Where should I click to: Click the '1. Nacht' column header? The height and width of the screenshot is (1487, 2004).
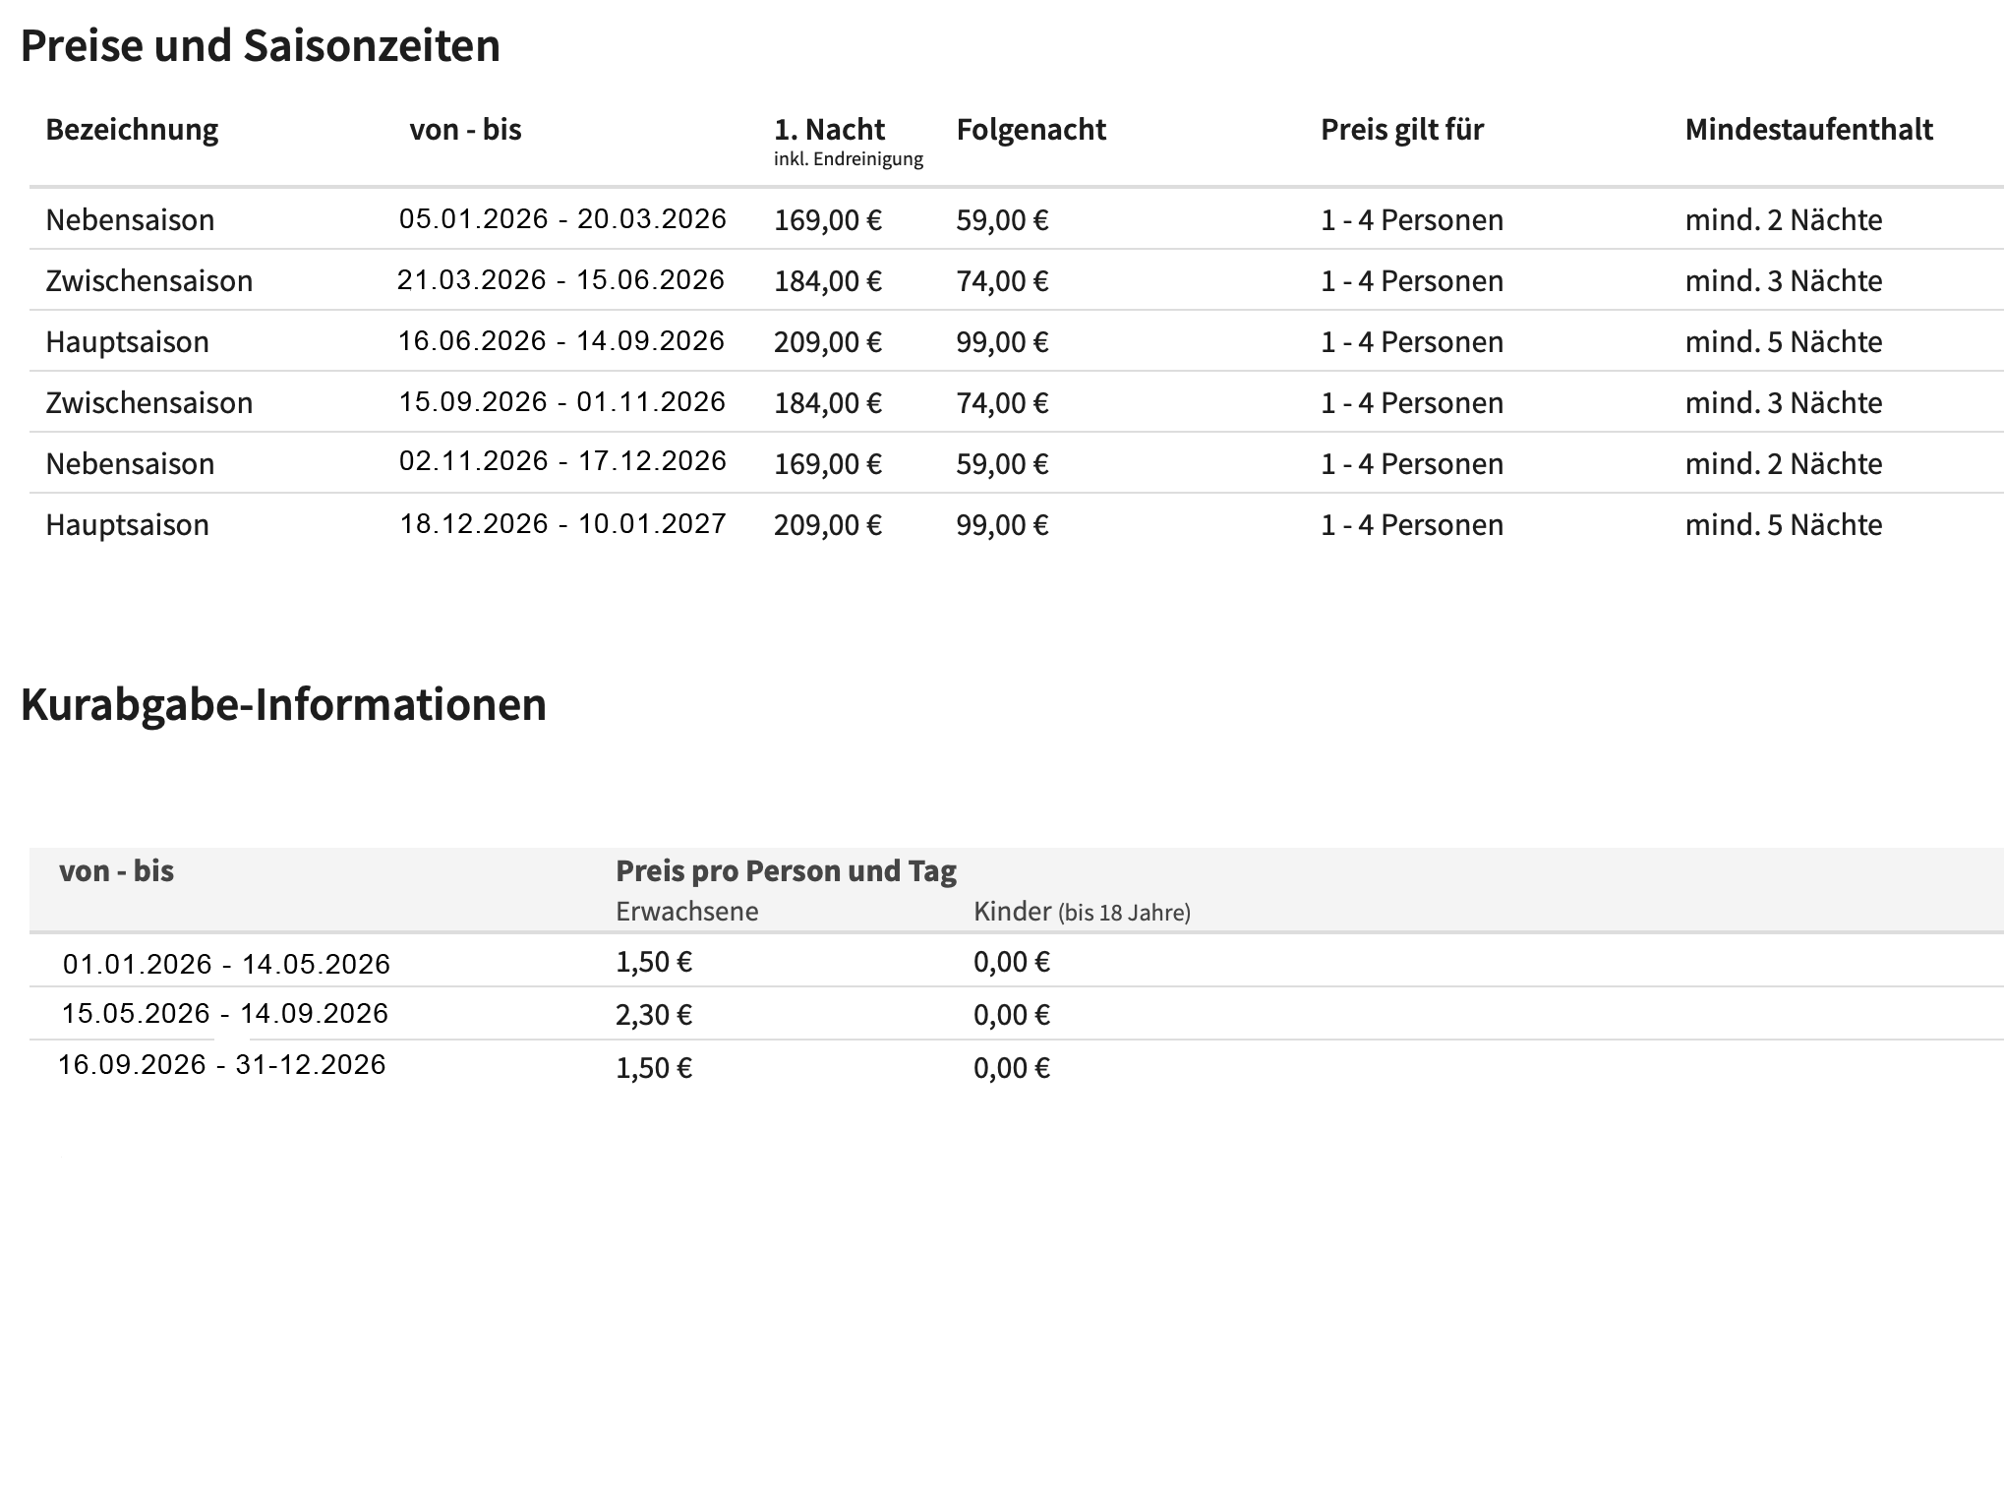(x=829, y=130)
